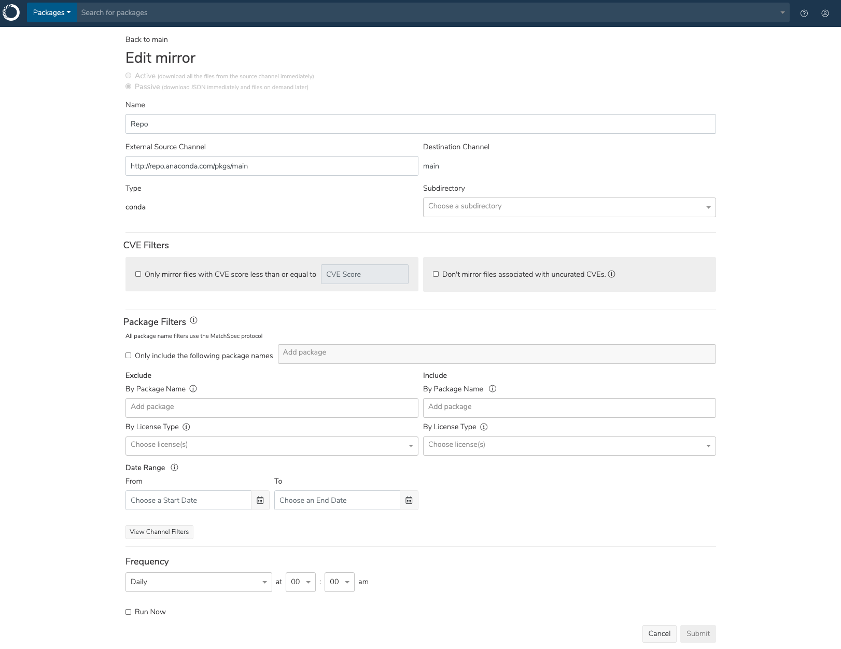Image resolution: width=841 pixels, height=649 pixels.
Task: Open the hour dropdown showing 00
Action: 301,582
